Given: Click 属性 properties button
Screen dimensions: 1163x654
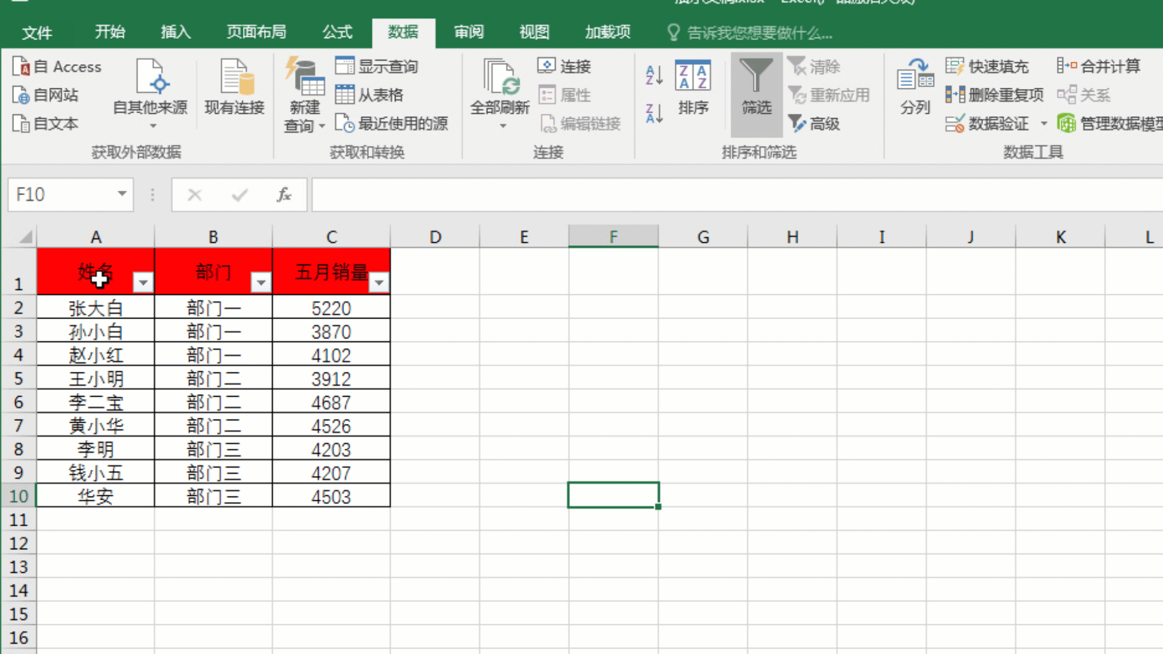Looking at the screenshot, I should point(564,95).
